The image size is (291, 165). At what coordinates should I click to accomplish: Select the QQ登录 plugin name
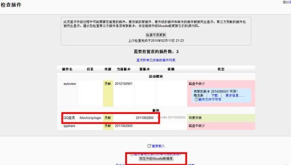pos(69,118)
